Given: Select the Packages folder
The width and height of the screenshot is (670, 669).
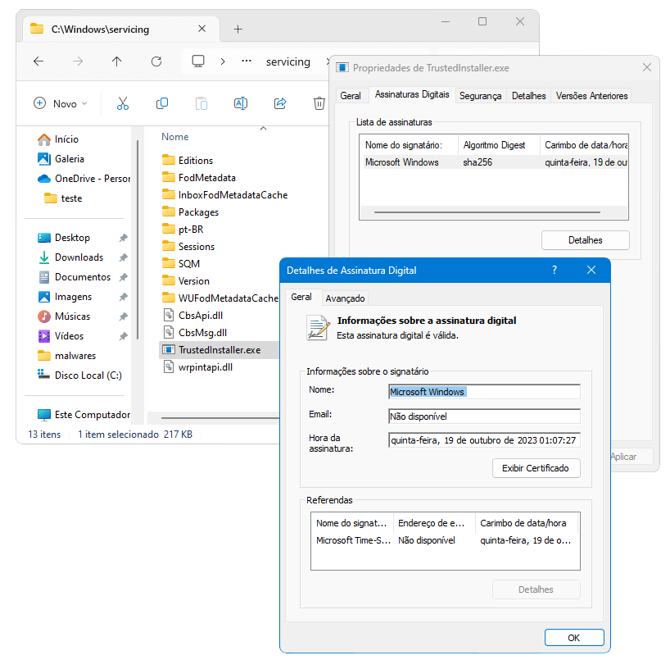Looking at the screenshot, I should [x=191, y=212].
